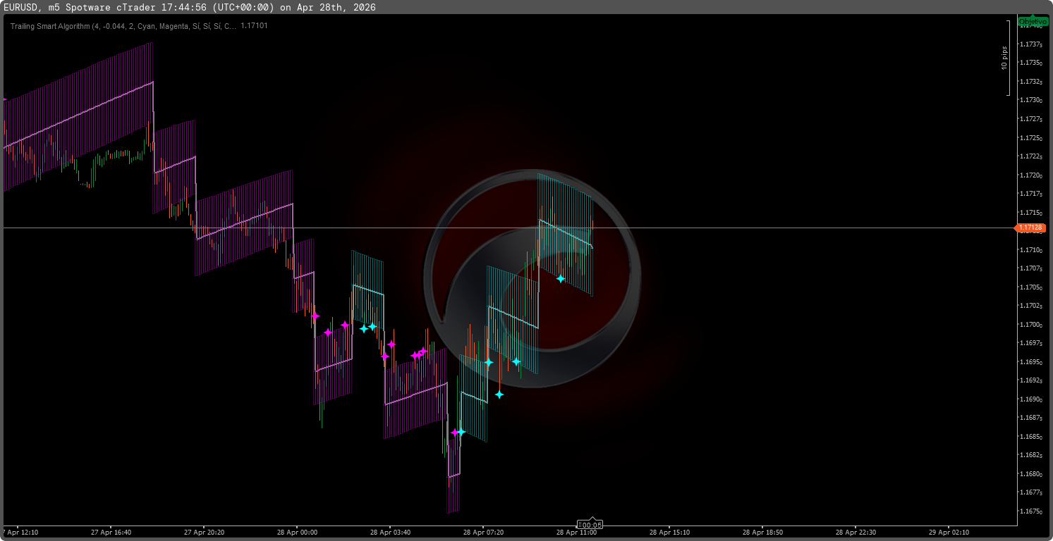Screen dimensions: 1053x541
Task: Click the 1.17101 indicator value readout
Action: pyautogui.click(x=254, y=26)
